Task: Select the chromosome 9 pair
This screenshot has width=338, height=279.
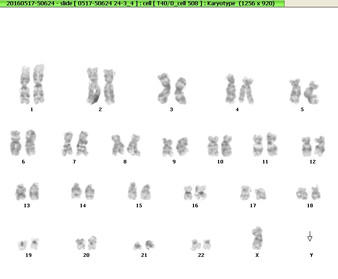Action: coord(175,147)
